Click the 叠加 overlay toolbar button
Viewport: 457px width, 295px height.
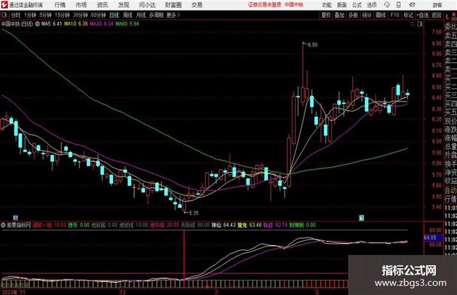click(x=339, y=15)
